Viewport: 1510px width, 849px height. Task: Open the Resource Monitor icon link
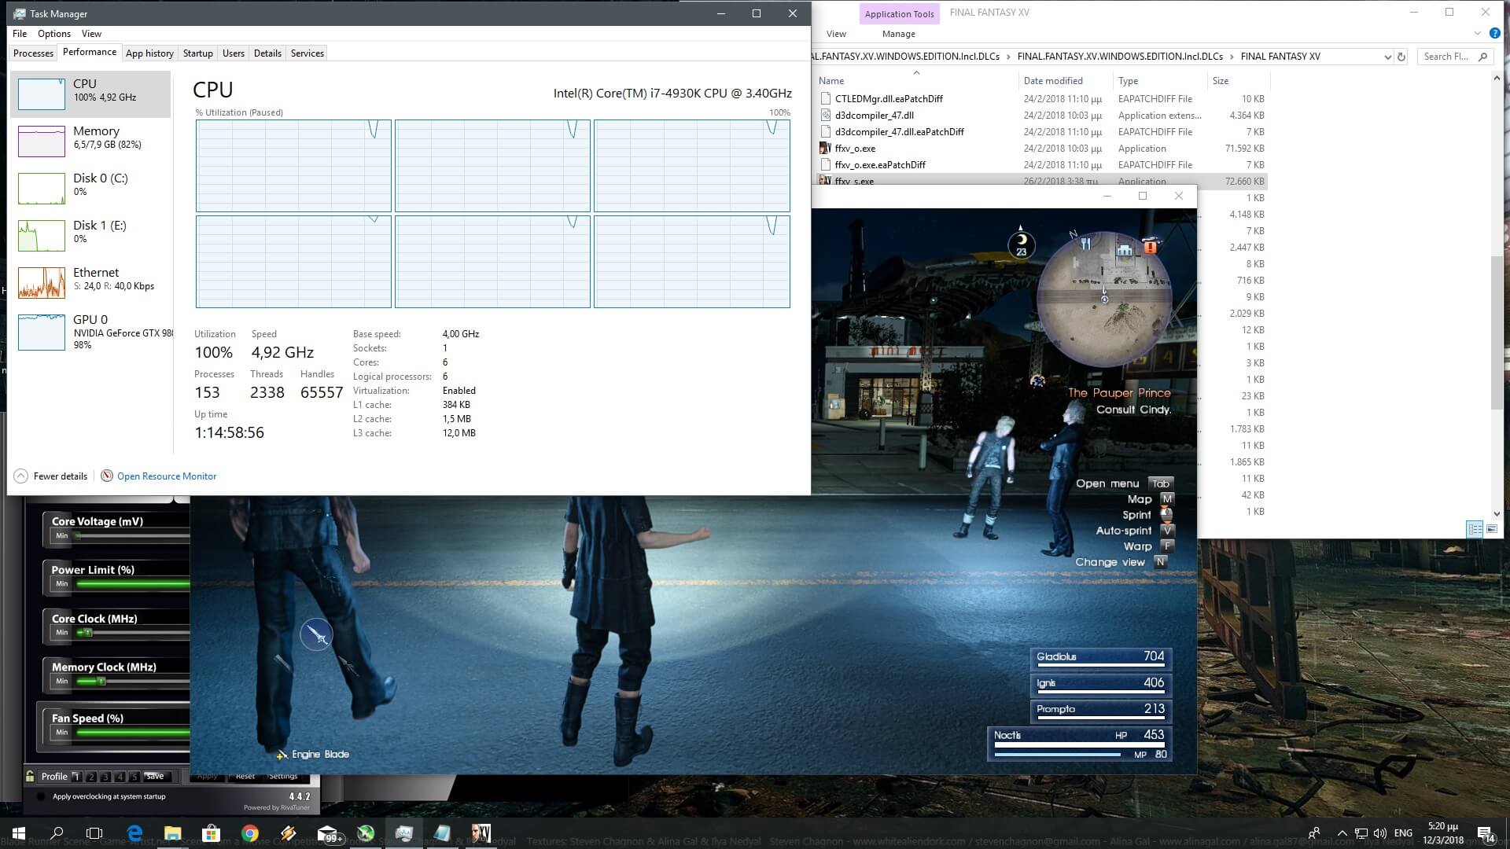coord(107,476)
